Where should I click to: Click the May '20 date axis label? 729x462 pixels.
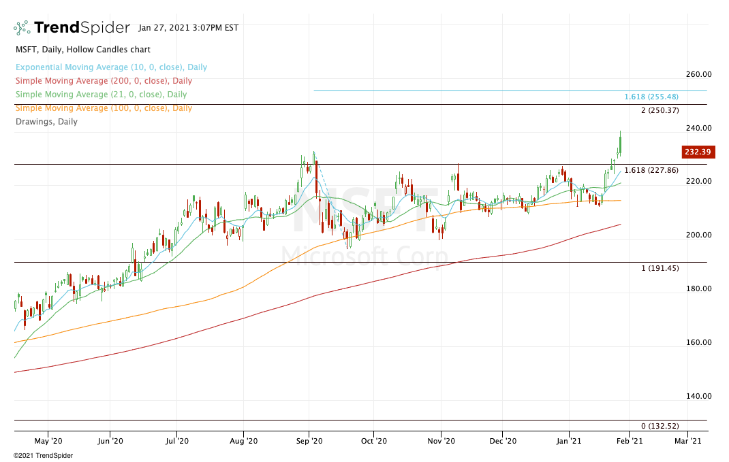pos(48,441)
